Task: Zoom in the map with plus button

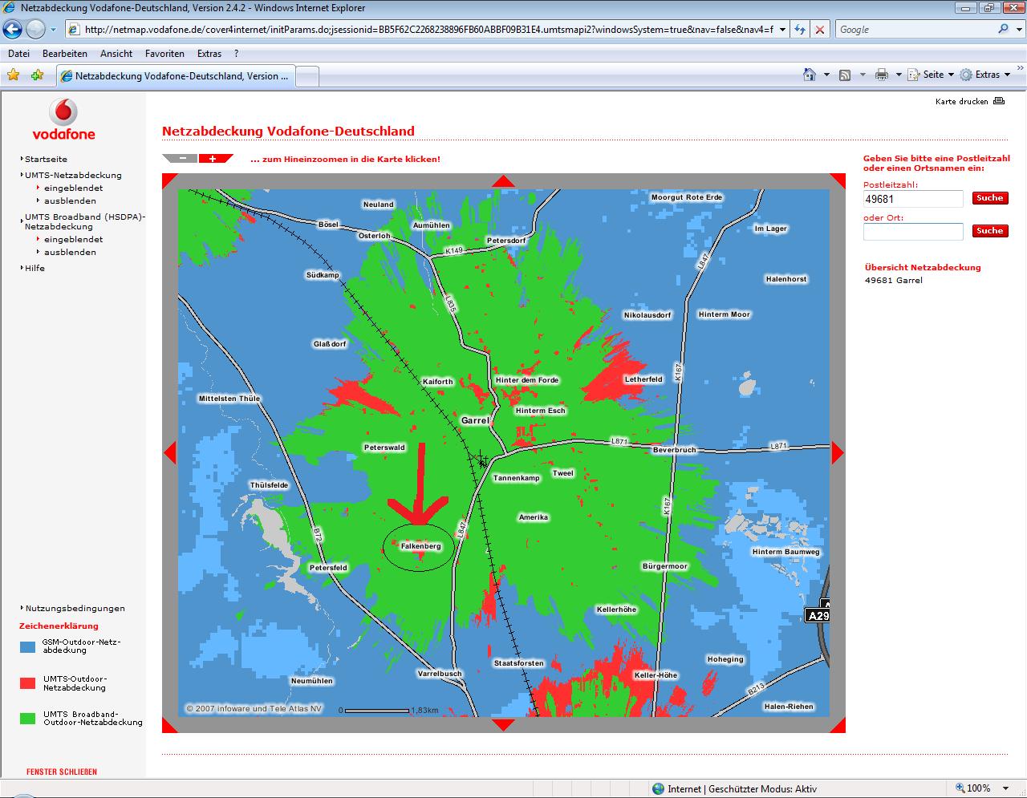Action: point(214,158)
